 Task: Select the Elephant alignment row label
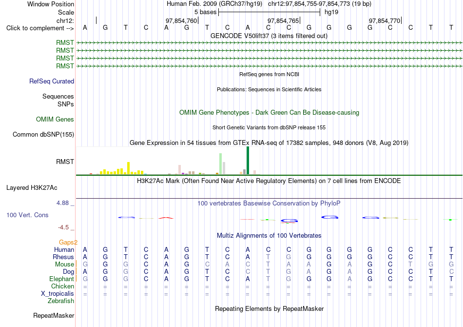coord(61,279)
